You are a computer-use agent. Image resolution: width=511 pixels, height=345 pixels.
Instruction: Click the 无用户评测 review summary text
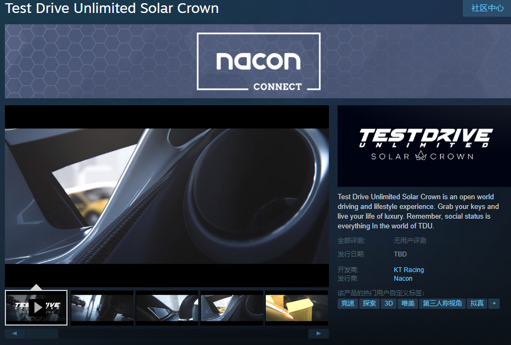coord(410,241)
